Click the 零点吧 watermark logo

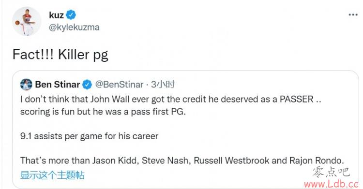click(331, 173)
